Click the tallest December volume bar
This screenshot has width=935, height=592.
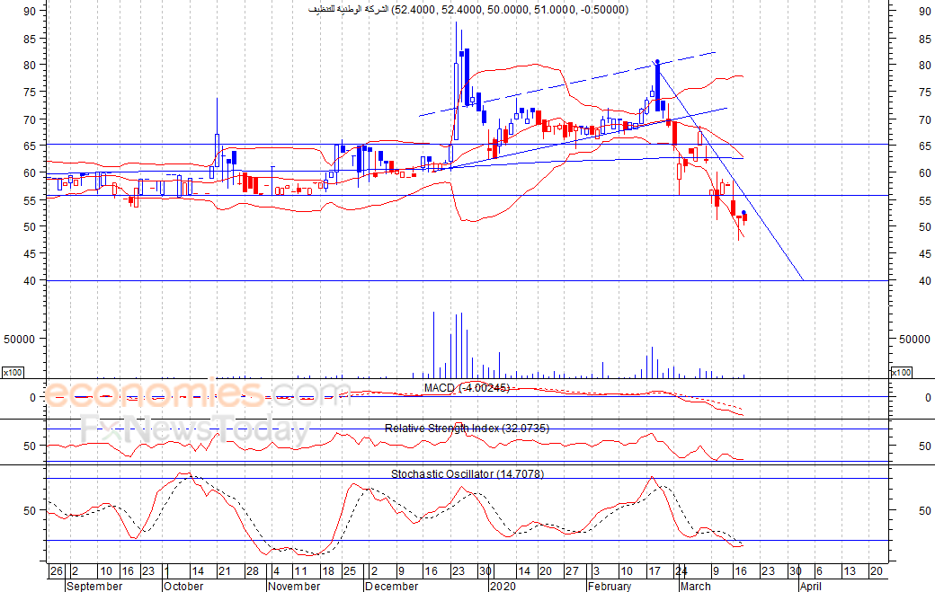pyautogui.click(x=433, y=345)
